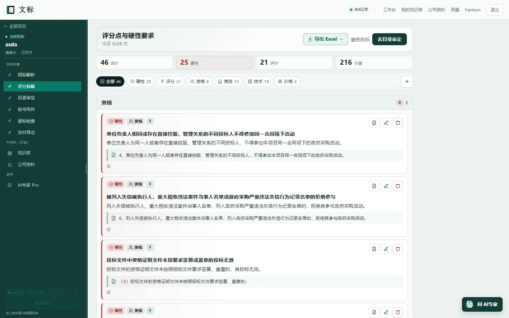Open 公司资料 in the top navigation
Viewport: 509px width, 318px height.
[437, 10]
